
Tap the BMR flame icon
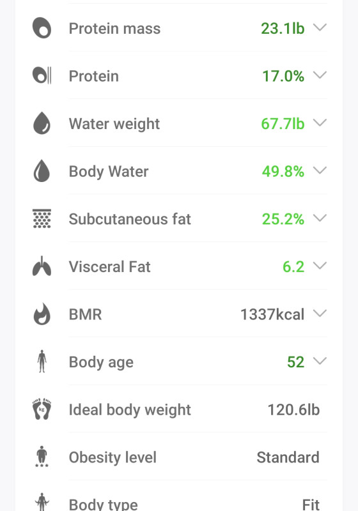click(42, 314)
